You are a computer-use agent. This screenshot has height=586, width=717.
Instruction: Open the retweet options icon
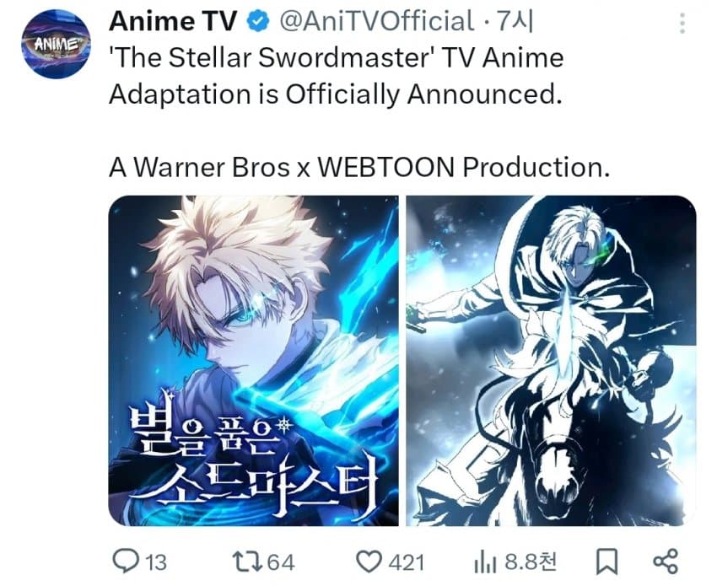(x=246, y=562)
